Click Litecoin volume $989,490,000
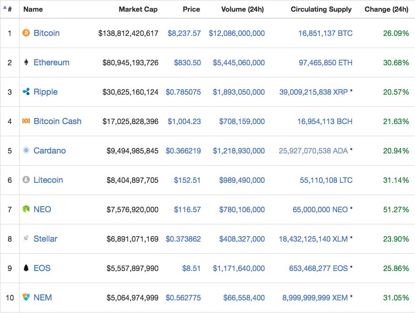The width and height of the screenshot is (415, 313). (x=242, y=181)
